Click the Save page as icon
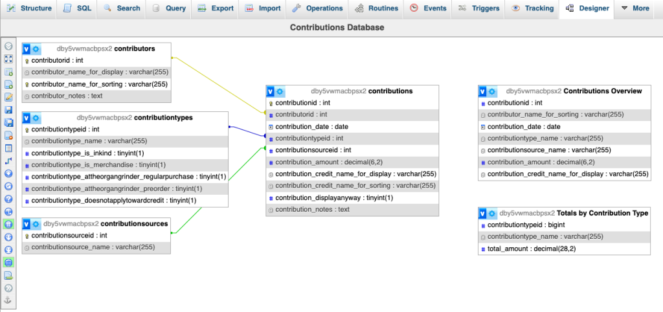The image size is (663, 312). point(8,122)
